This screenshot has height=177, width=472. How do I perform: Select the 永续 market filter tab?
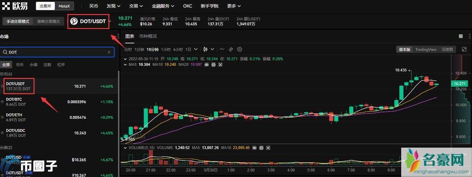pyautogui.click(x=33, y=65)
